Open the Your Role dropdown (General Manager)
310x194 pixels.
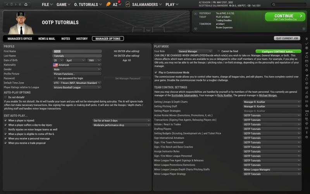tap(195, 51)
